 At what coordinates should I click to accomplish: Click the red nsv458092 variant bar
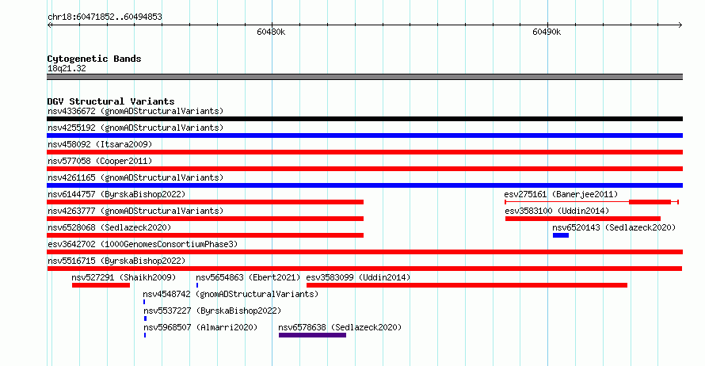coord(364,152)
